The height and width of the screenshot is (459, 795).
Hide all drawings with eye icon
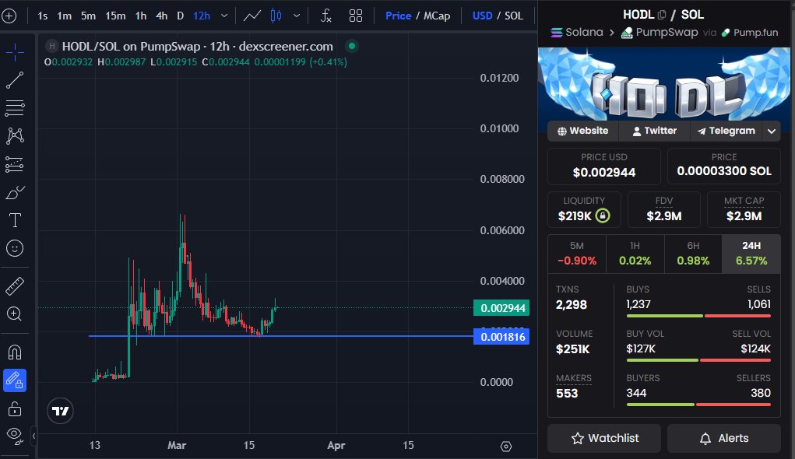[15, 436]
